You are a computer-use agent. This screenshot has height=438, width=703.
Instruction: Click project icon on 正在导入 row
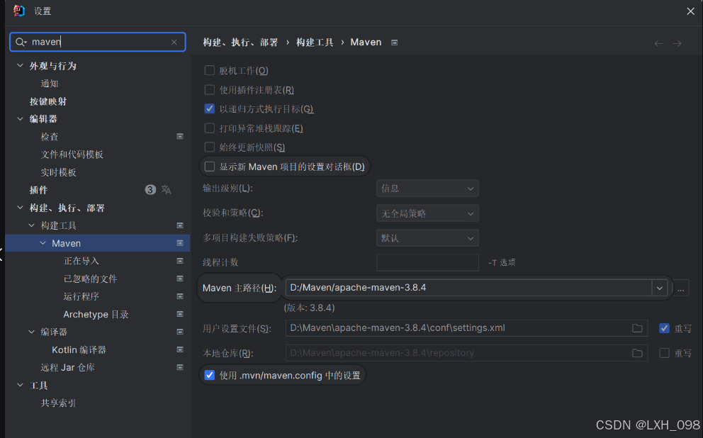[x=180, y=261]
